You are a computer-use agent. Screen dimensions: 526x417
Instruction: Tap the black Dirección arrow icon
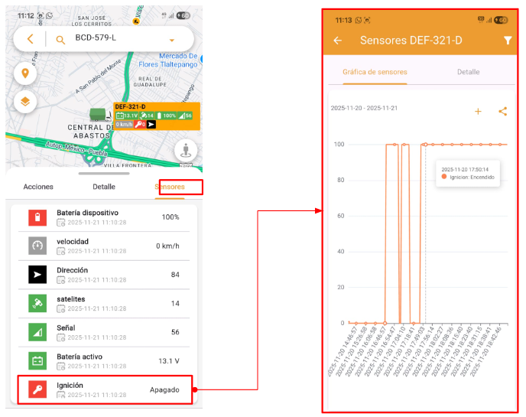point(37,275)
